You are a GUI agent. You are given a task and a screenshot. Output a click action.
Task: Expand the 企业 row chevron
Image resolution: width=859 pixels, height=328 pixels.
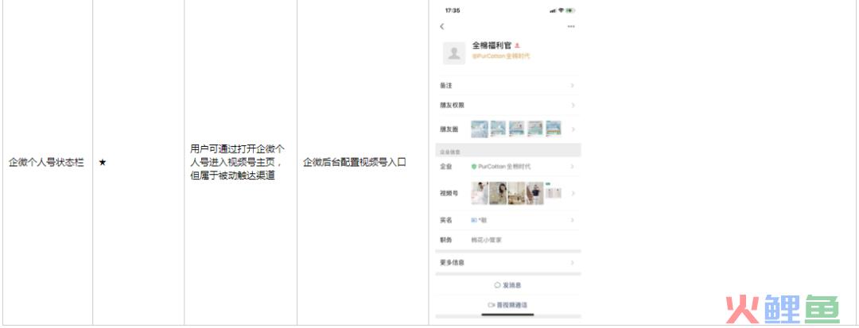tap(573, 166)
